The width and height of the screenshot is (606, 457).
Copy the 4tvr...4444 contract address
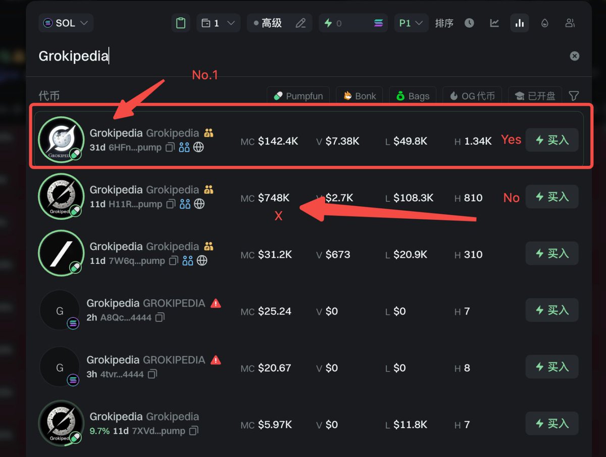[152, 374]
